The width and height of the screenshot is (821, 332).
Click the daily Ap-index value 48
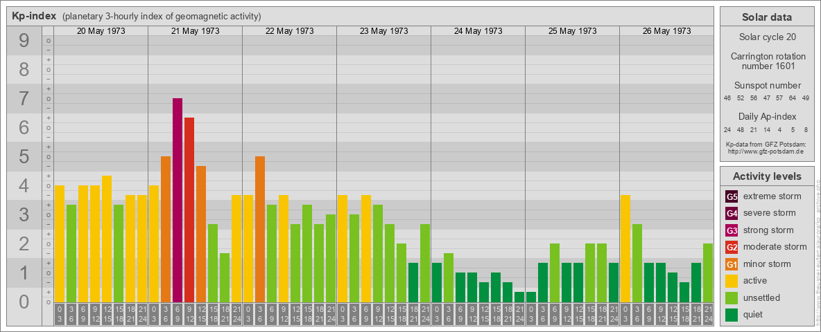click(741, 129)
